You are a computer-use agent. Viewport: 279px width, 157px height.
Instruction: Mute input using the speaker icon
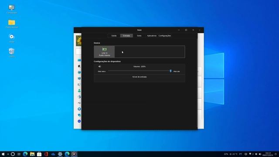100,66
